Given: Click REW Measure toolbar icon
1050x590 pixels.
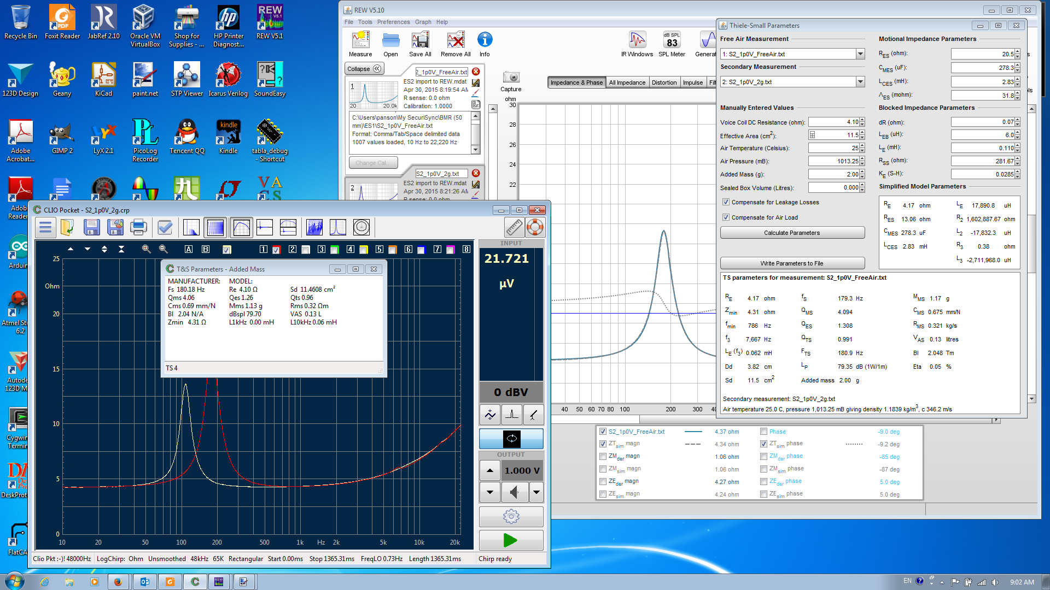Looking at the screenshot, I should [360, 44].
